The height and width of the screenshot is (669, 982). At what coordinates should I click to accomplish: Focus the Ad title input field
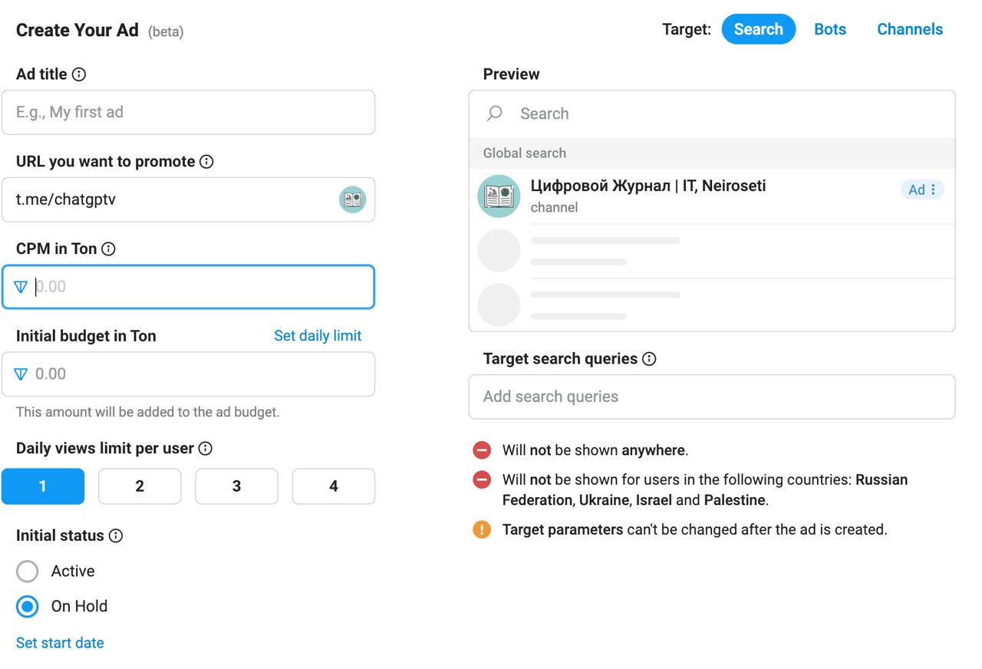[188, 113]
